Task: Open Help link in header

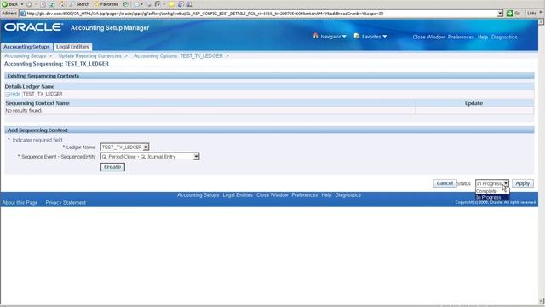Action: [483, 37]
